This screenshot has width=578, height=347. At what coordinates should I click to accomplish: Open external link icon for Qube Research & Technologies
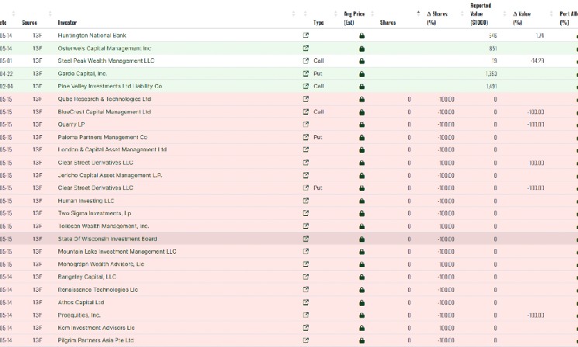coord(306,99)
